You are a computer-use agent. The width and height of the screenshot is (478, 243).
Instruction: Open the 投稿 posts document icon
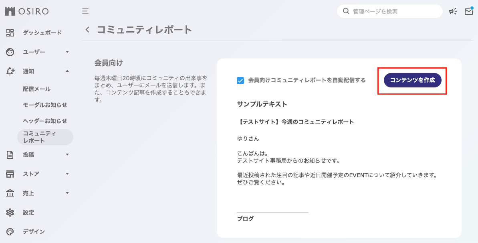click(10, 155)
